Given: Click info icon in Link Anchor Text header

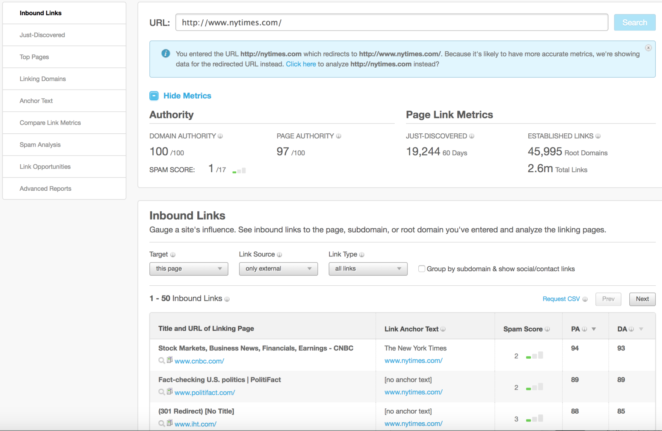Looking at the screenshot, I should pyautogui.click(x=443, y=329).
